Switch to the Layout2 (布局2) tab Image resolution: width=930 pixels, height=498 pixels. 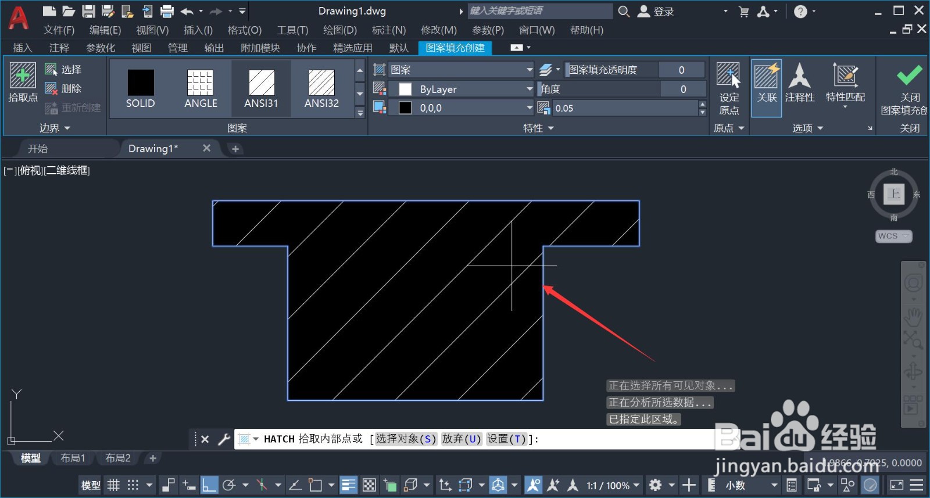[117, 458]
